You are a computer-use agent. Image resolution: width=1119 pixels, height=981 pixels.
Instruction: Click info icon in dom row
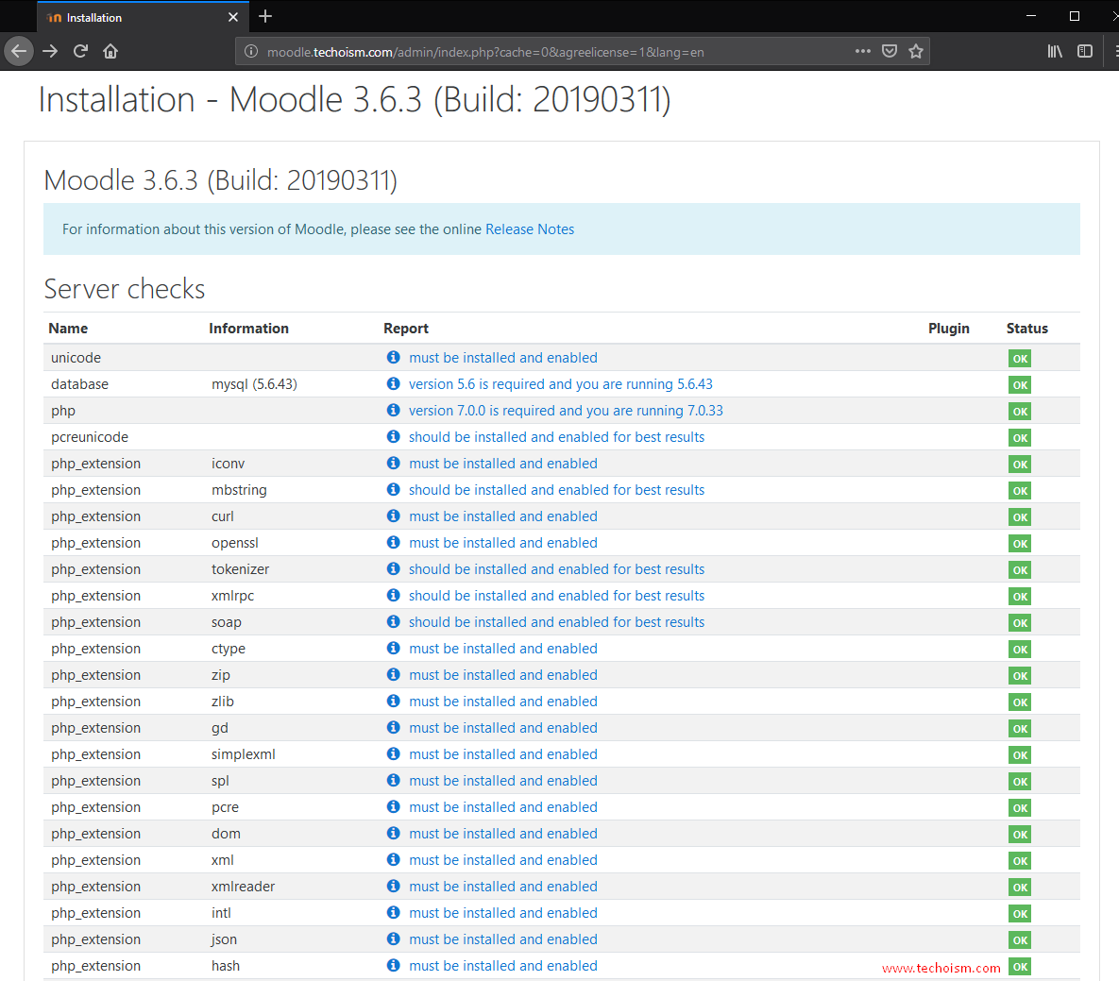point(393,833)
